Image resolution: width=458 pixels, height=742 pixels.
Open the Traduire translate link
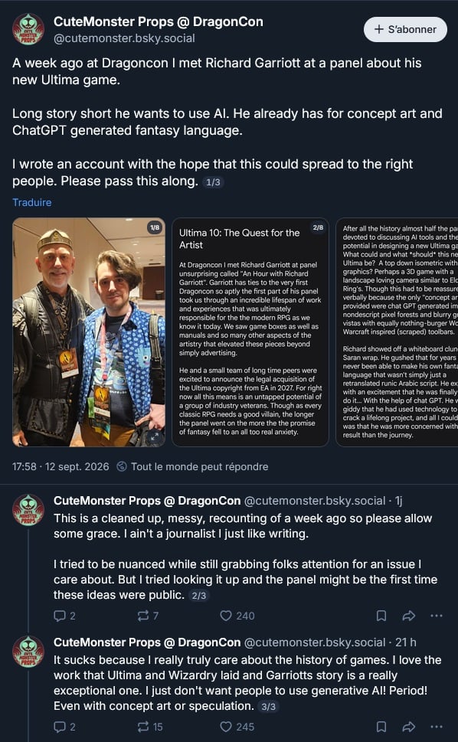click(x=31, y=202)
